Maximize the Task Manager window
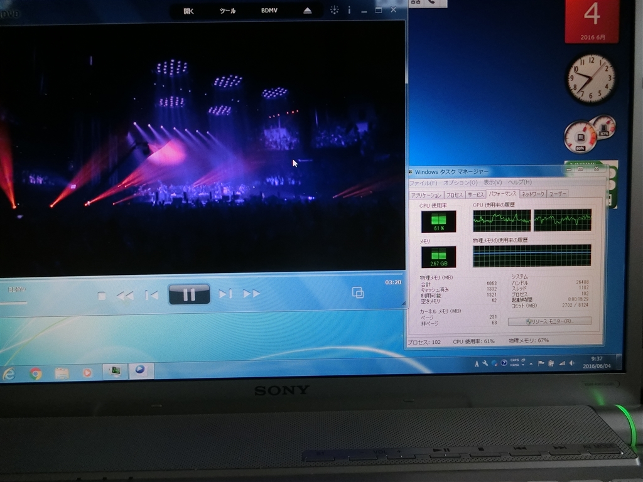 (580, 168)
